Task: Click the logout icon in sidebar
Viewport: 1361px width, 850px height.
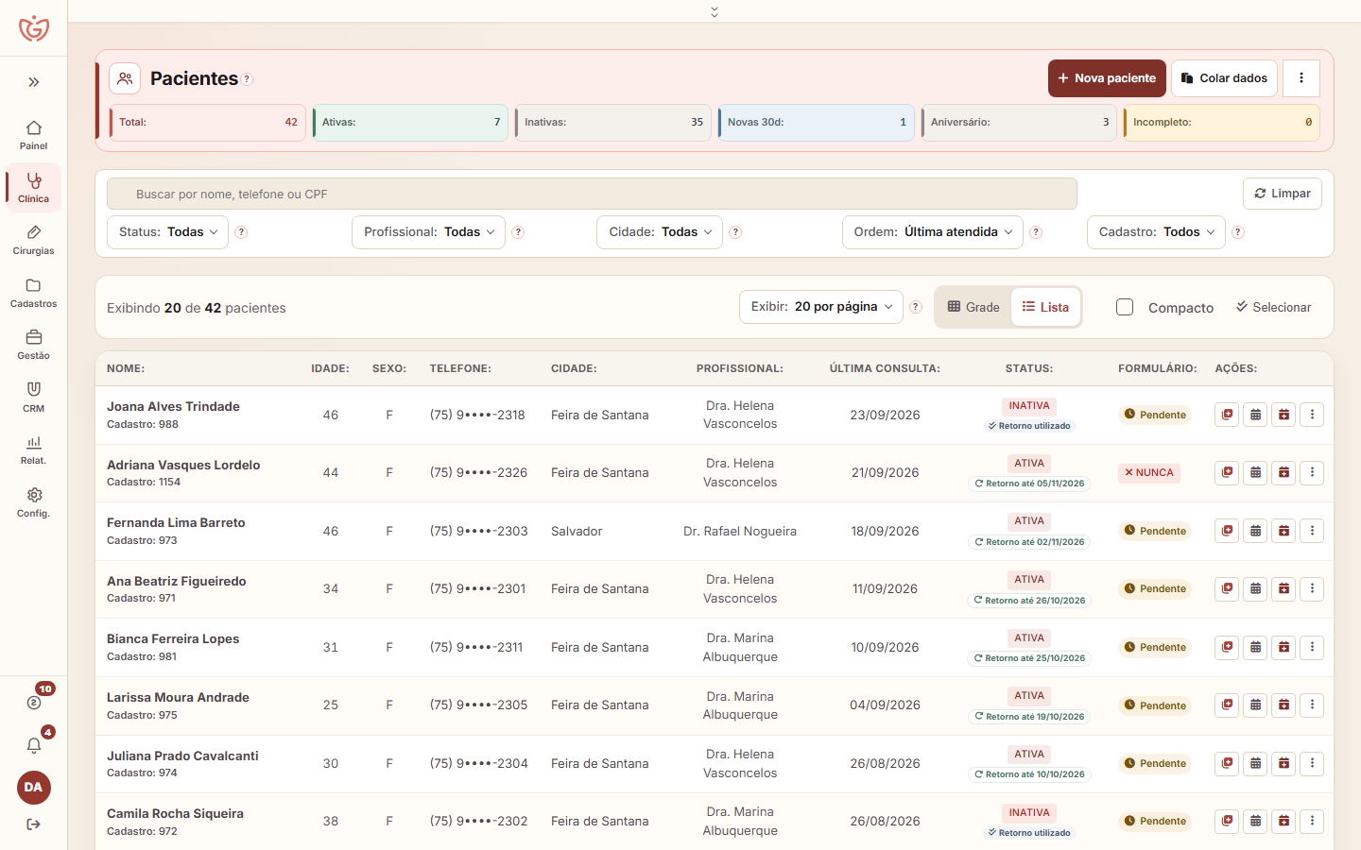Action: click(34, 824)
